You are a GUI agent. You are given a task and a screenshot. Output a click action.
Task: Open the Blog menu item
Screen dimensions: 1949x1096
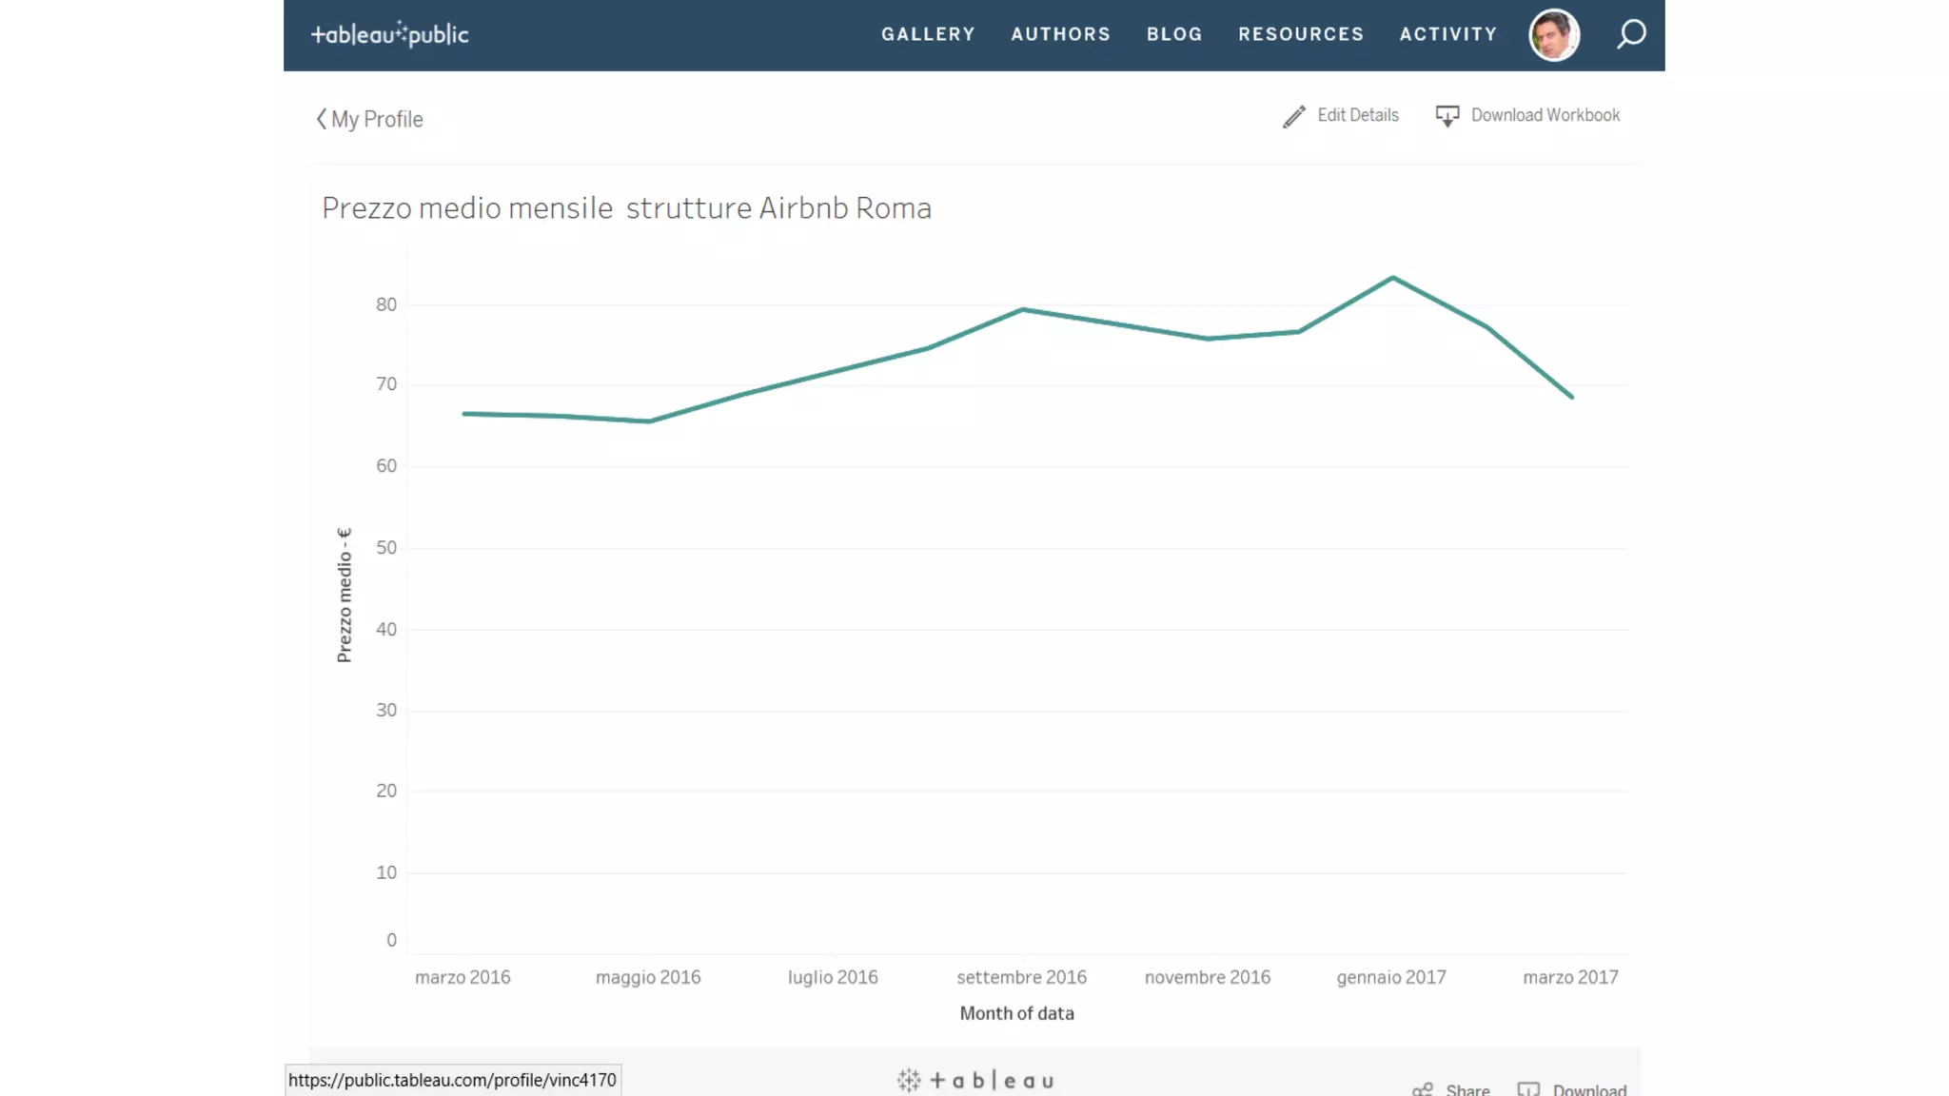(x=1174, y=34)
